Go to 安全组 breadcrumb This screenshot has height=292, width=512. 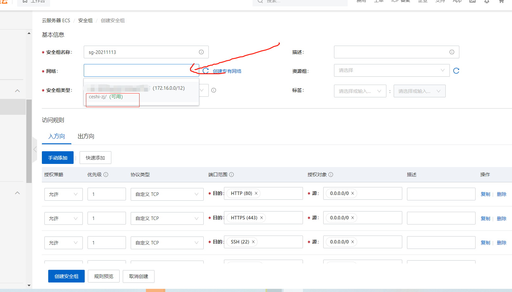pyautogui.click(x=85, y=21)
